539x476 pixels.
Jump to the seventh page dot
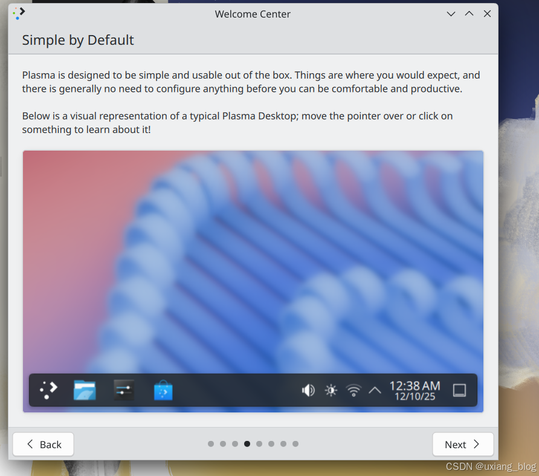click(x=283, y=444)
